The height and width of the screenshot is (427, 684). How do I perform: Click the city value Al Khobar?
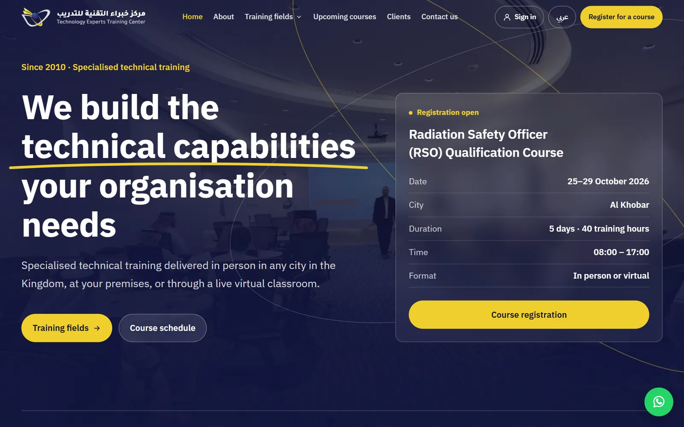pyautogui.click(x=629, y=205)
